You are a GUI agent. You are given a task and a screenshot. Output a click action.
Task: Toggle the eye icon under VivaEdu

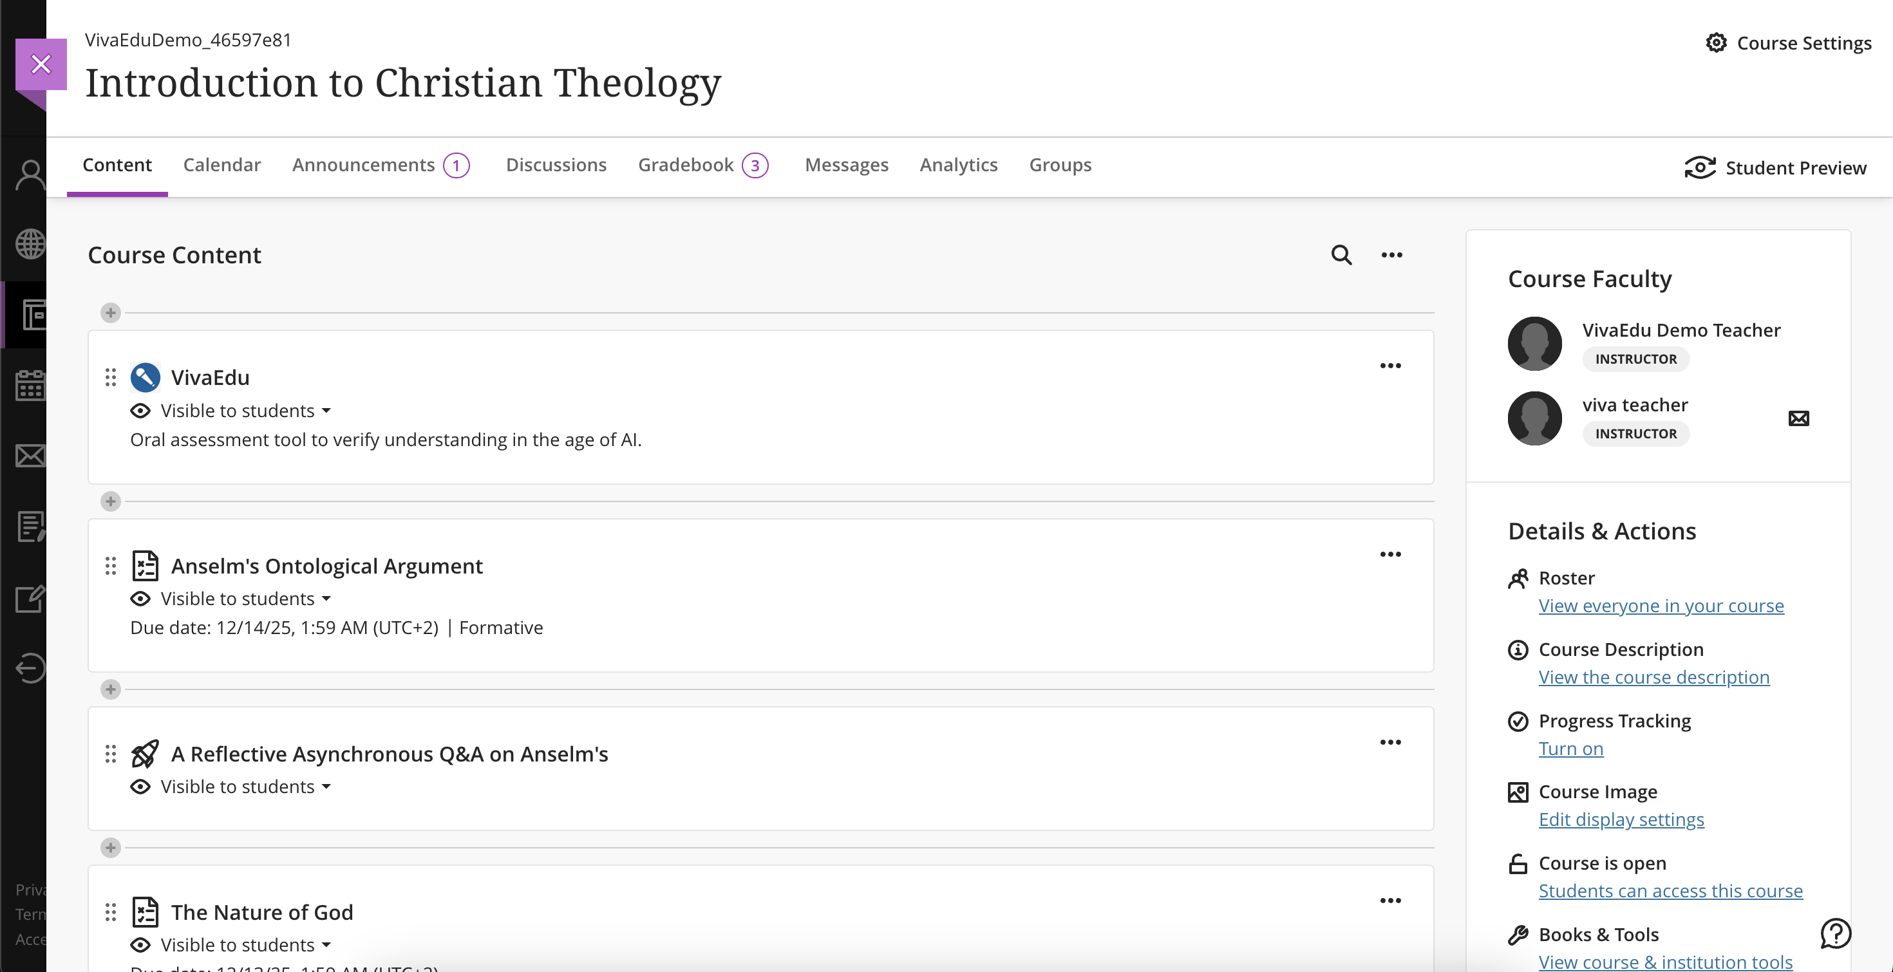click(x=140, y=411)
